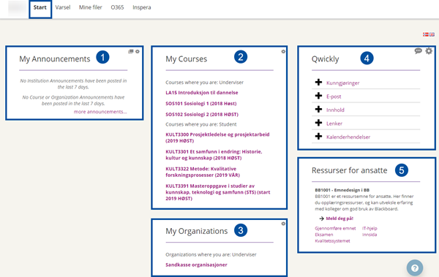Open the IT-hjelp link
The image size is (439, 277).
click(369, 228)
